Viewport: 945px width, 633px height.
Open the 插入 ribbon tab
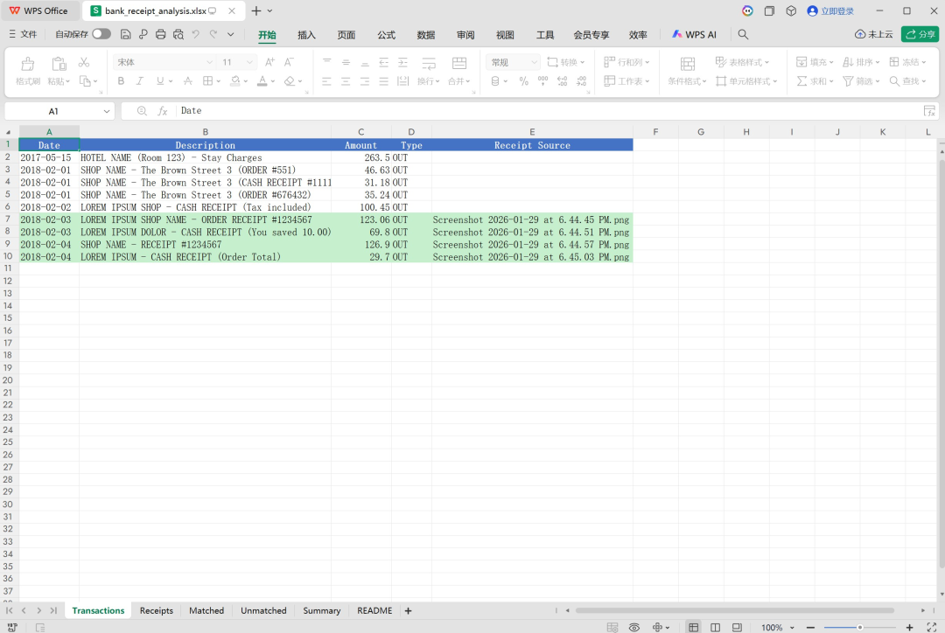pos(306,34)
